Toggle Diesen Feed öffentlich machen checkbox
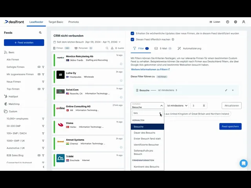This screenshot has width=251, height=188. coord(133,39)
